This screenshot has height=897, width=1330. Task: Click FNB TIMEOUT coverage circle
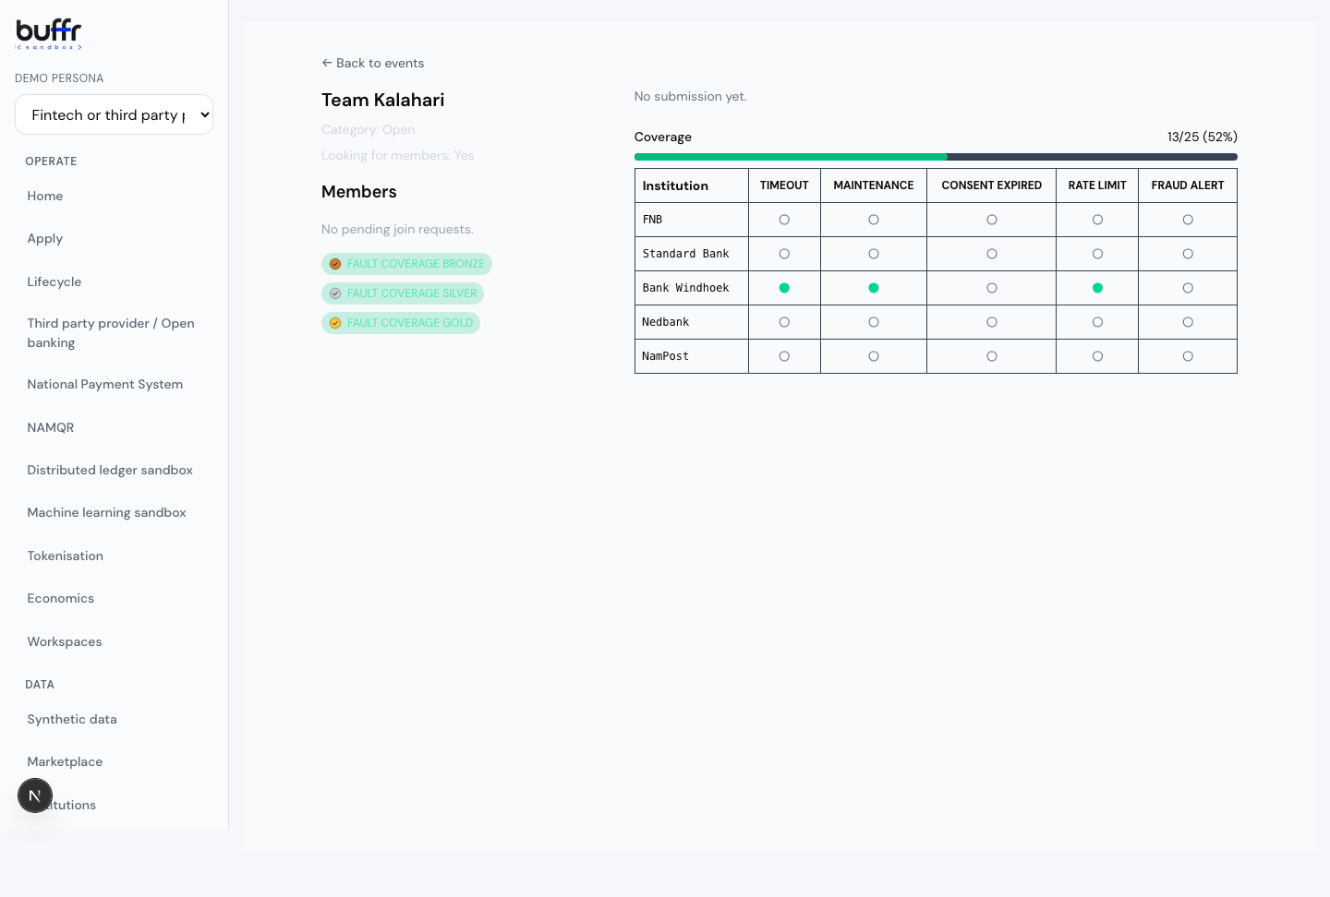point(784,220)
